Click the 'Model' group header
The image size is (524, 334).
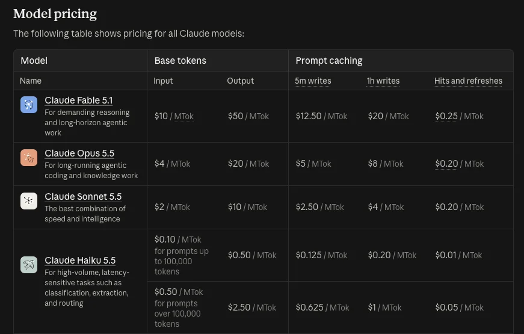(34, 61)
